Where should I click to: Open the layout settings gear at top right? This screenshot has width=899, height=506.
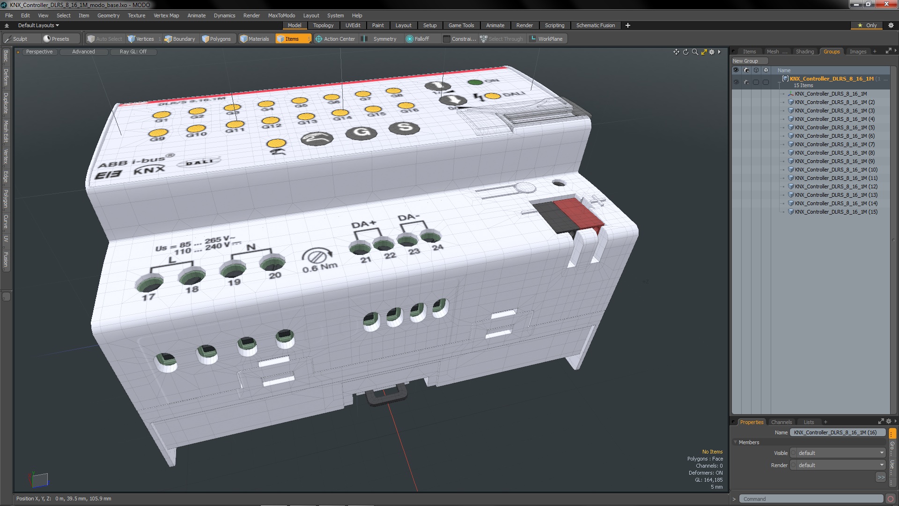coord(891,25)
